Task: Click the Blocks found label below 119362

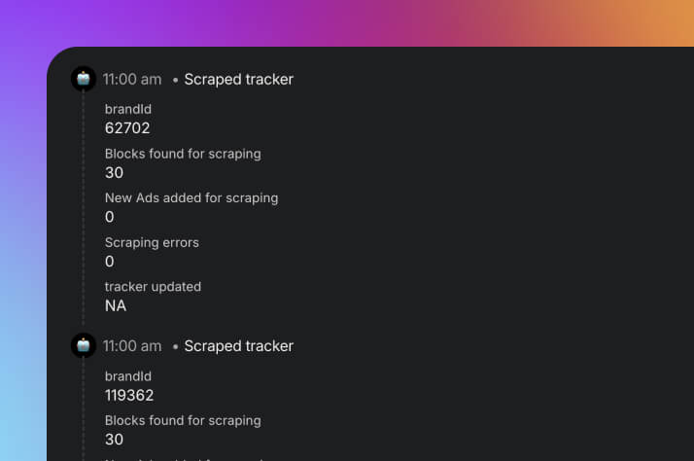Action: [183, 421]
